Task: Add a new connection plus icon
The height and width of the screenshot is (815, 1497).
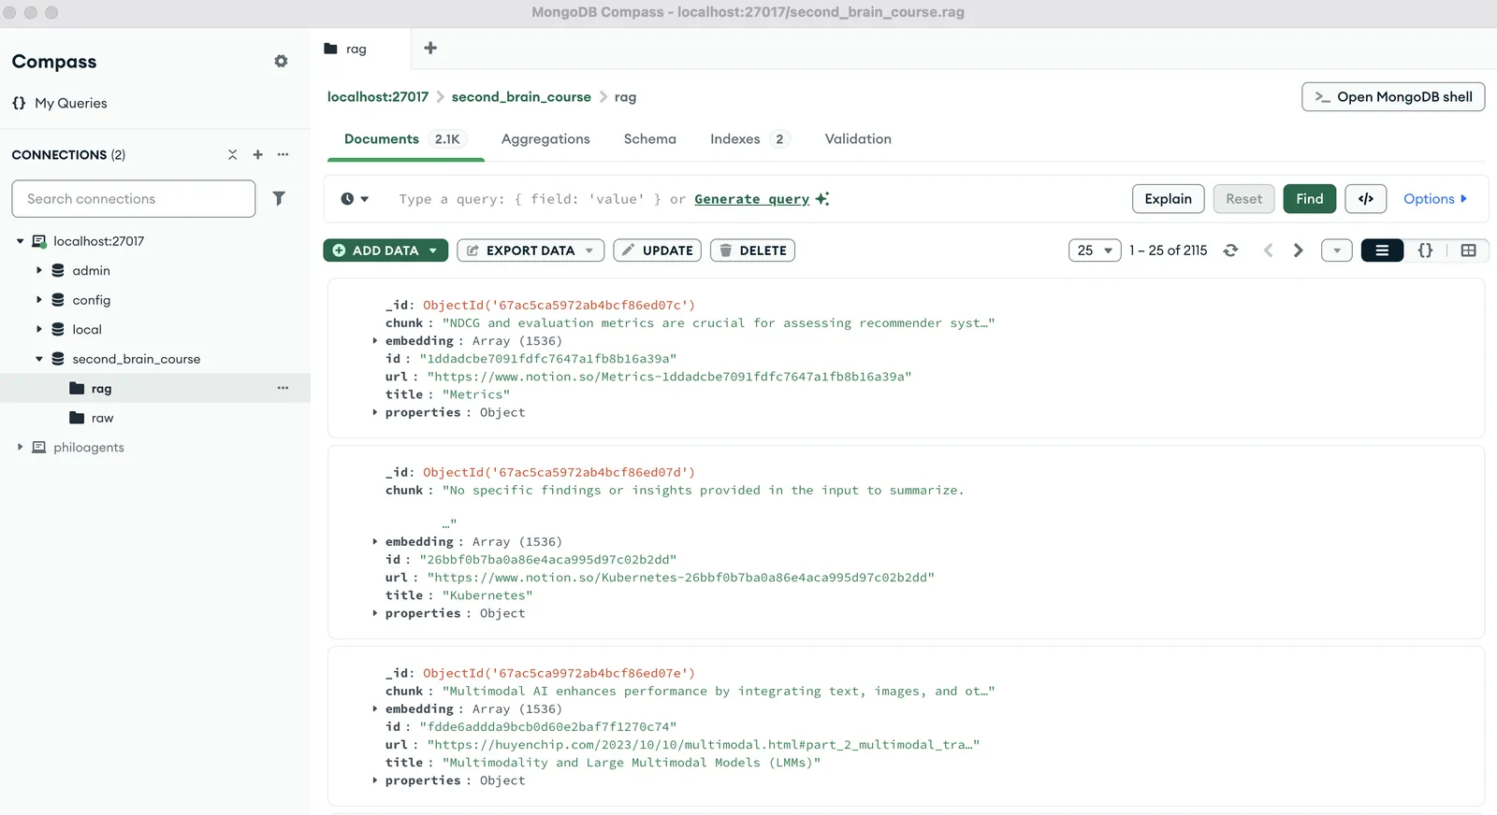Action: click(x=257, y=154)
